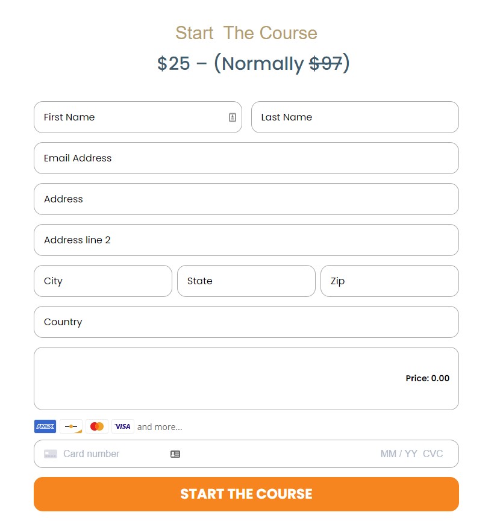Click the State field
Image resolution: width=497 pixels, height=530 pixels.
246,281
